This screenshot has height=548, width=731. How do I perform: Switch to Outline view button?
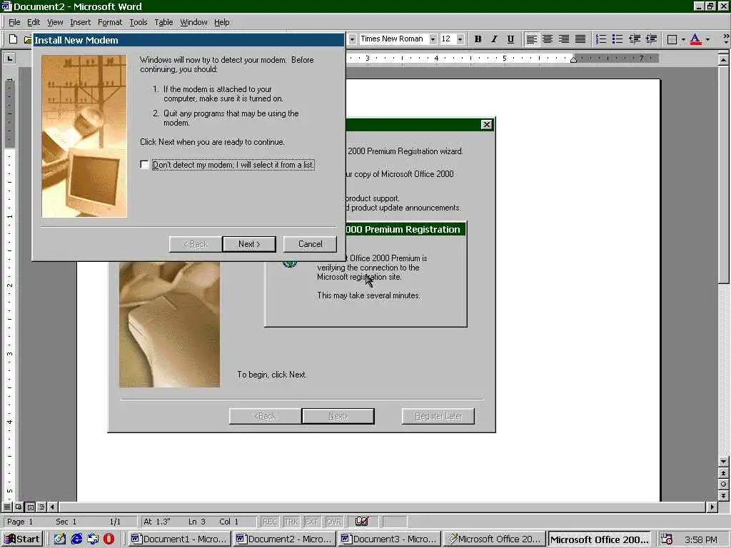(42, 507)
